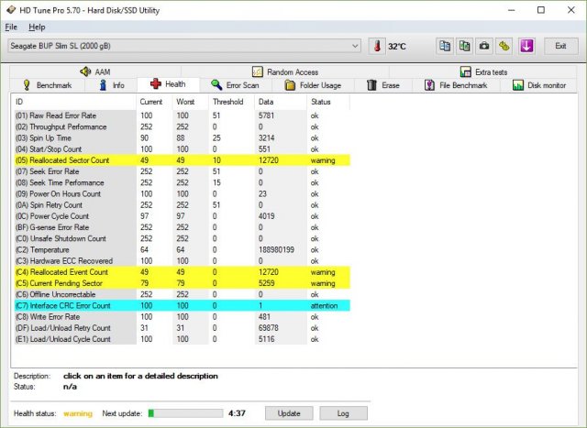Go to the Disk monitor tab
The image size is (587, 428).
[540, 85]
